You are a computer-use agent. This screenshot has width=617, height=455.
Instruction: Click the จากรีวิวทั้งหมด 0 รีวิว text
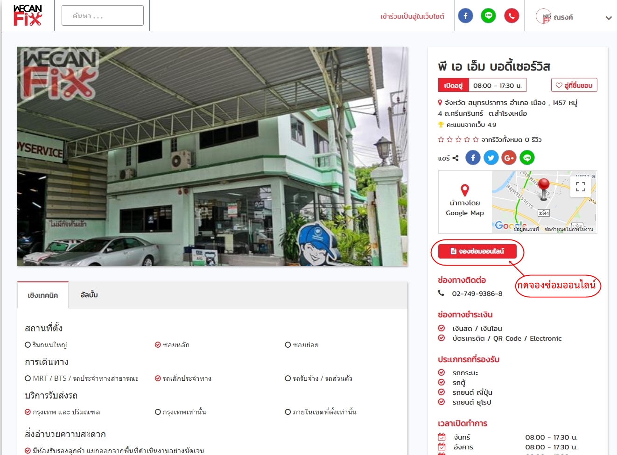(512, 140)
